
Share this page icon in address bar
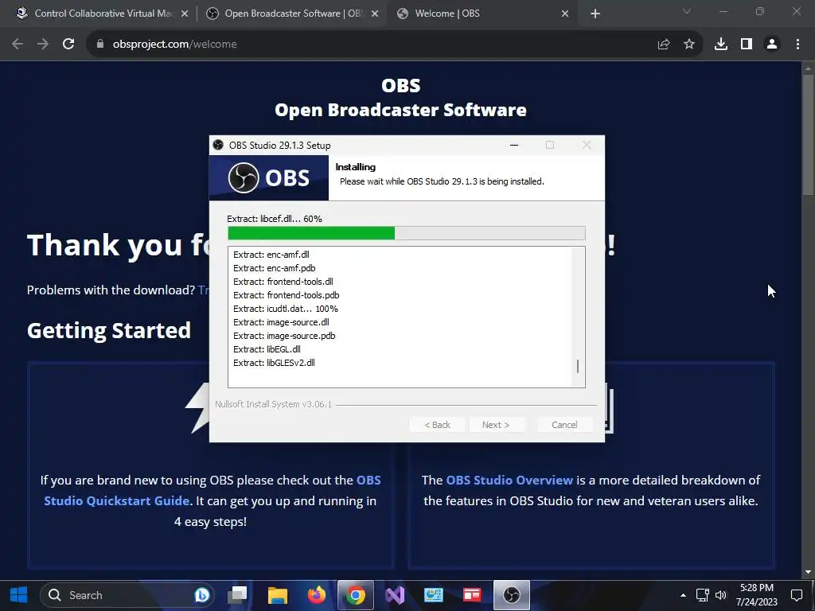pyautogui.click(x=664, y=45)
